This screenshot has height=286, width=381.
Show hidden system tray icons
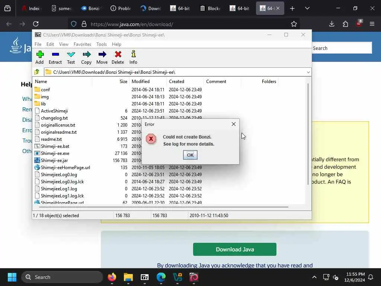314,277
